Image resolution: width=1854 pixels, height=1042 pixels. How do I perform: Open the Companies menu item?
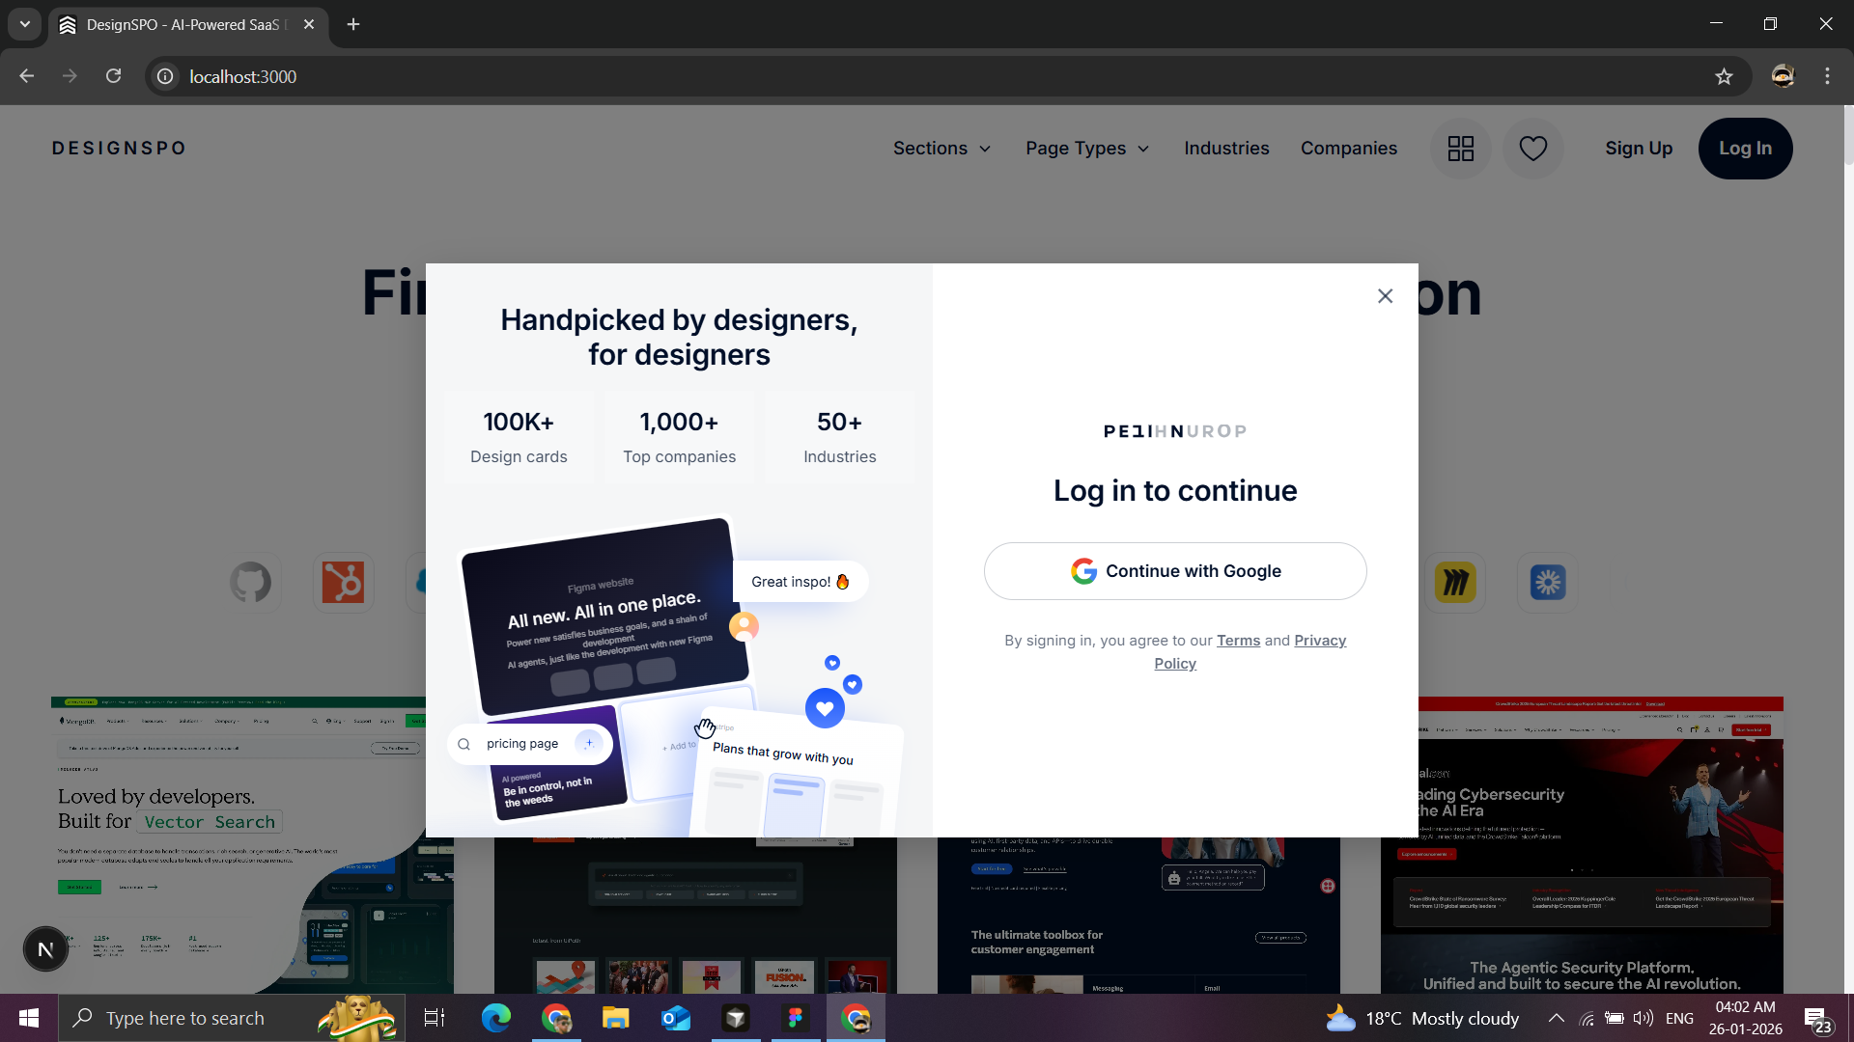tap(1348, 149)
